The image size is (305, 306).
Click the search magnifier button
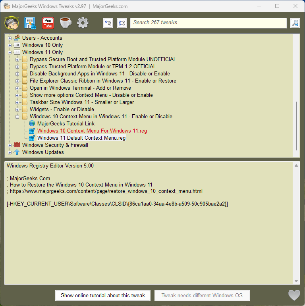(x=295, y=23)
